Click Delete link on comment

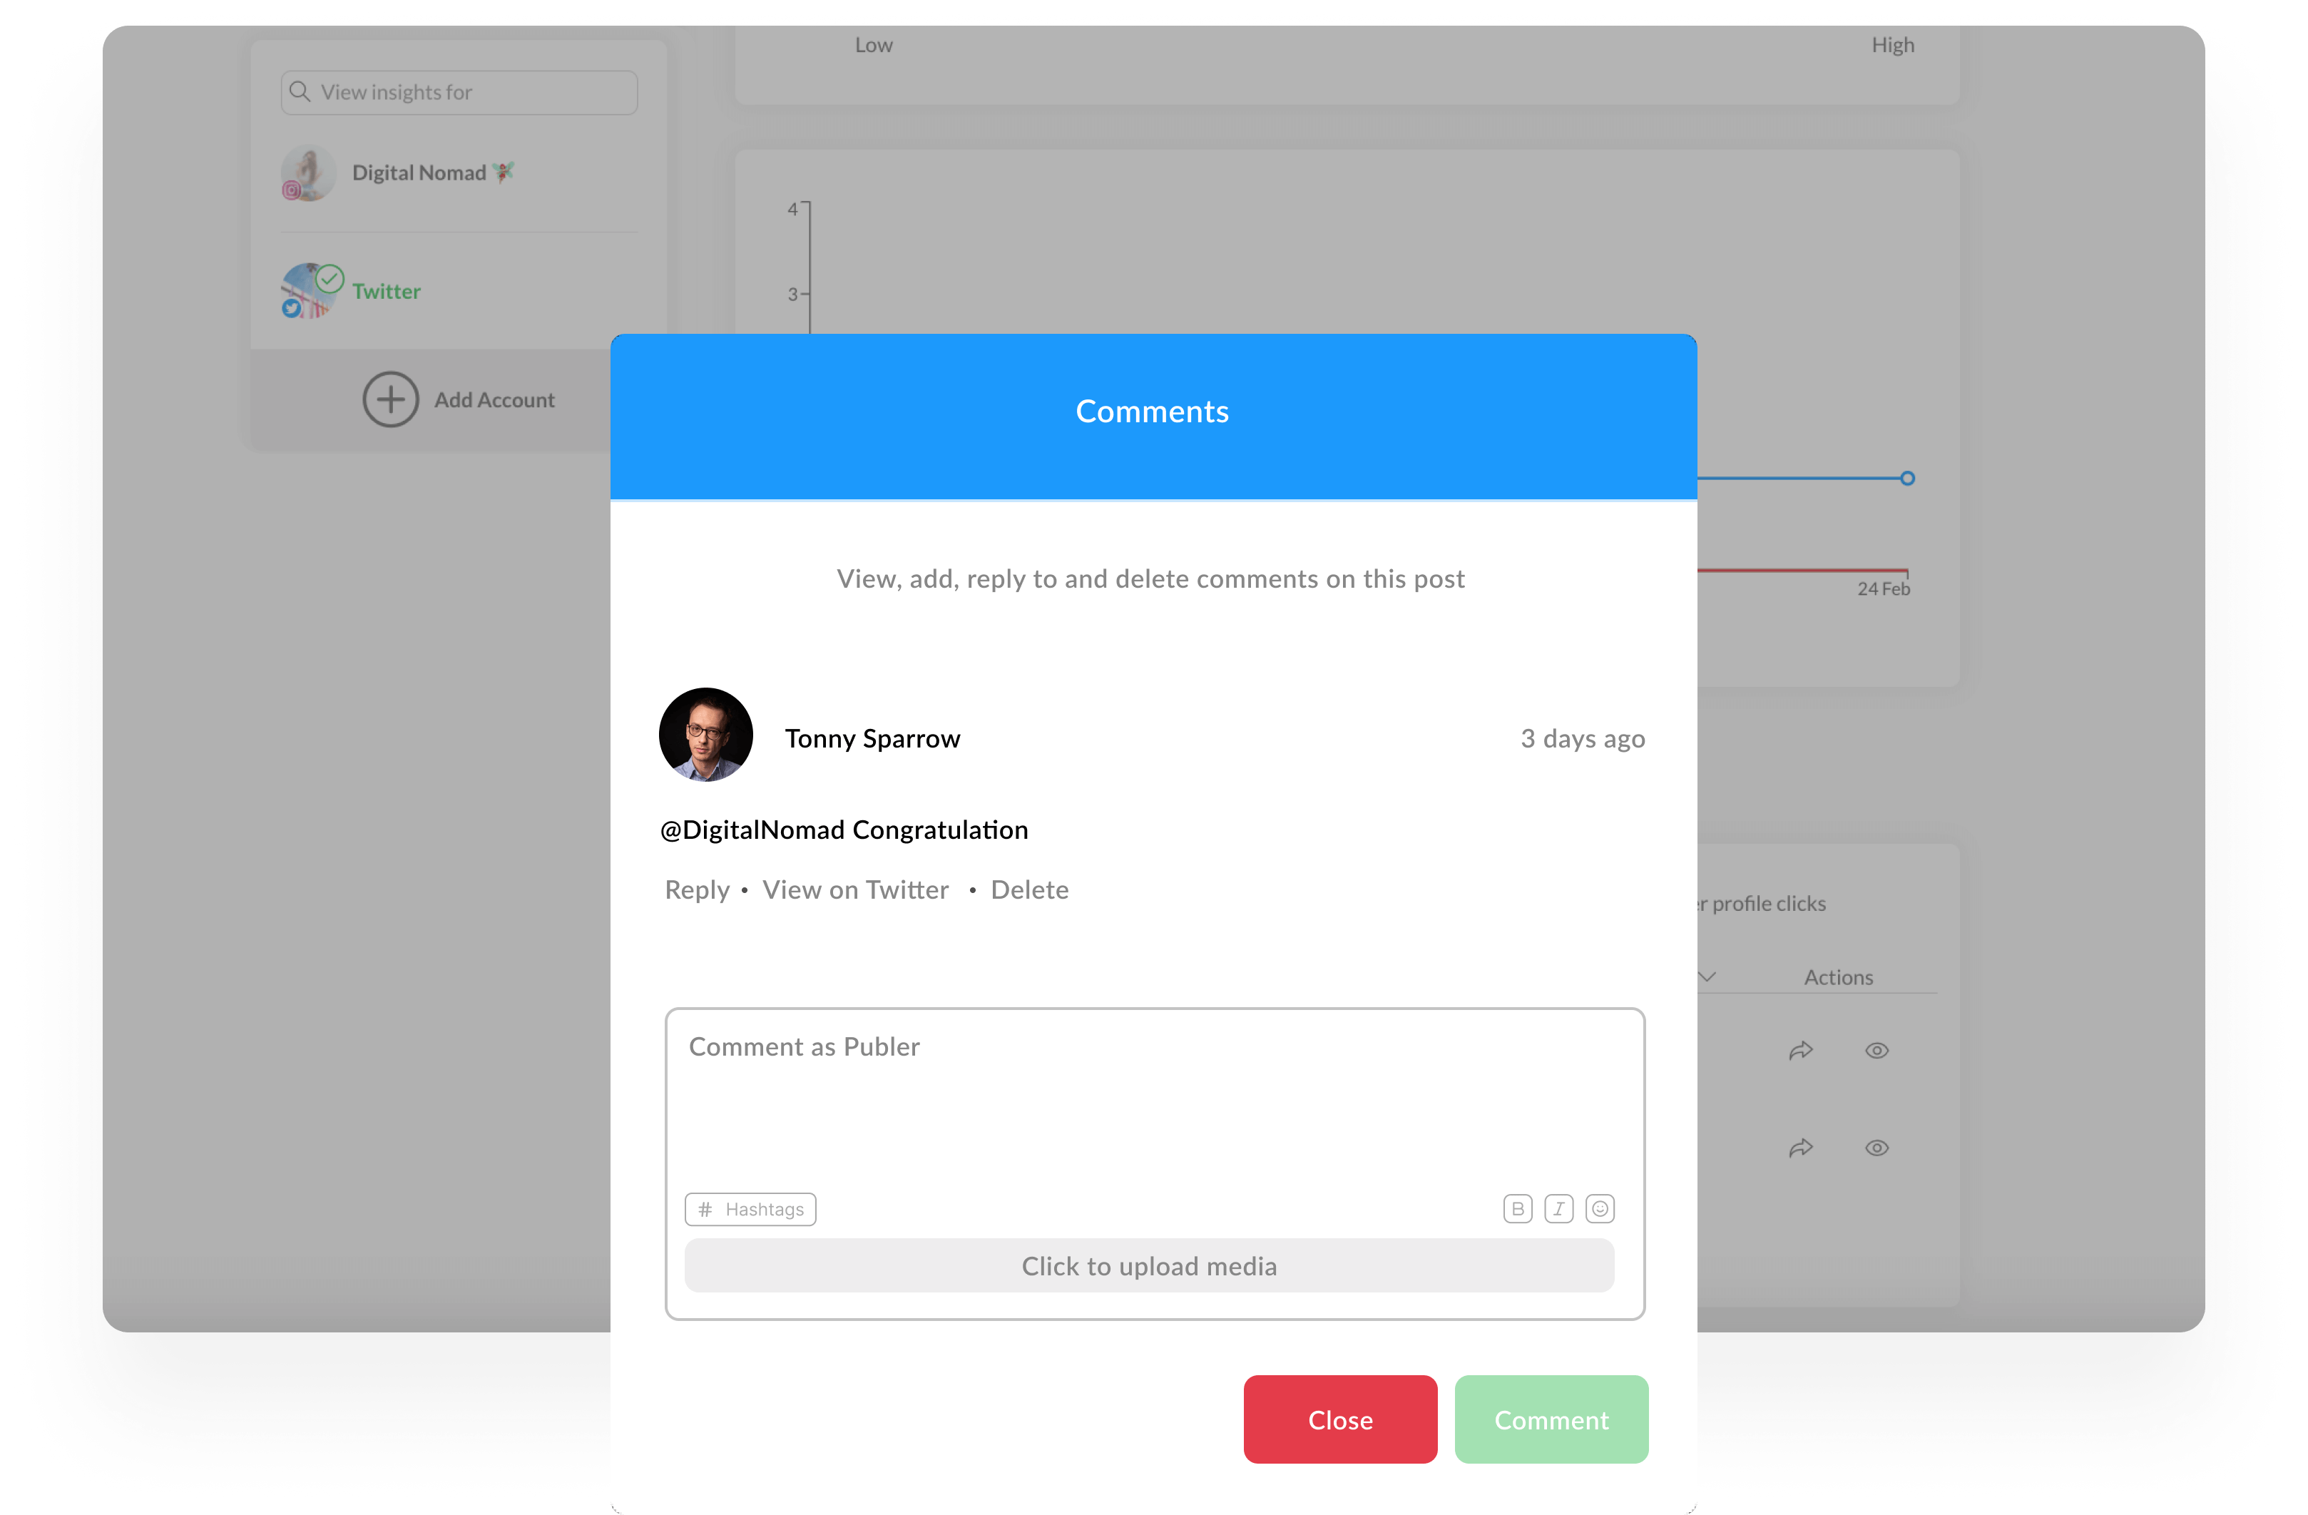tap(1030, 889)
